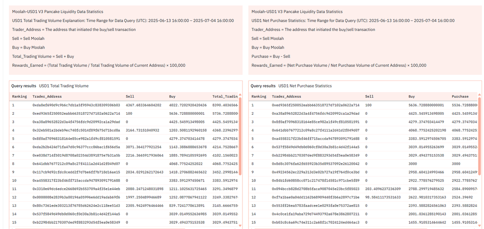Screen dimensions: 484x229
Task: Click the Purchase column header in the right table
Action: [460, 97]
